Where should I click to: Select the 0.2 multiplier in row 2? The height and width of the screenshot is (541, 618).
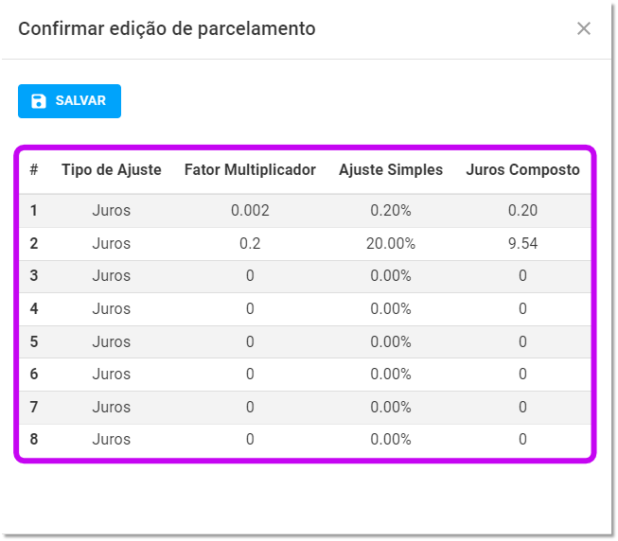[x=250, y=244]
